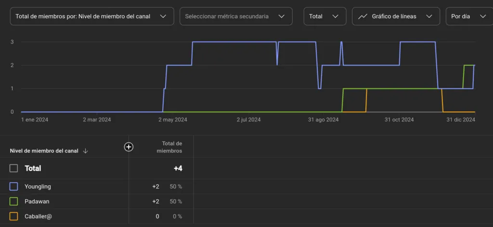Select the Padawan row label

[37, 202]
